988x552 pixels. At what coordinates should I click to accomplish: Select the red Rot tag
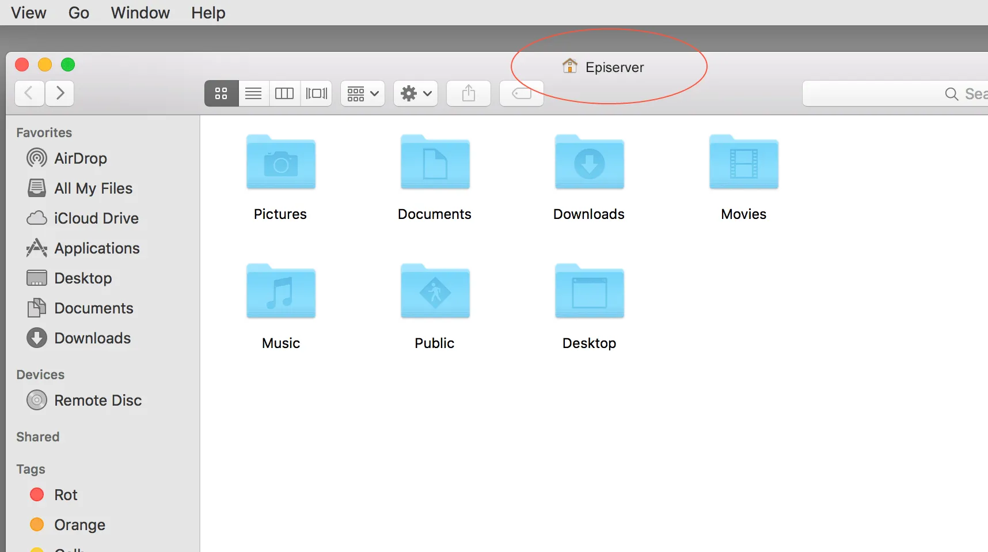pos(54,494)
